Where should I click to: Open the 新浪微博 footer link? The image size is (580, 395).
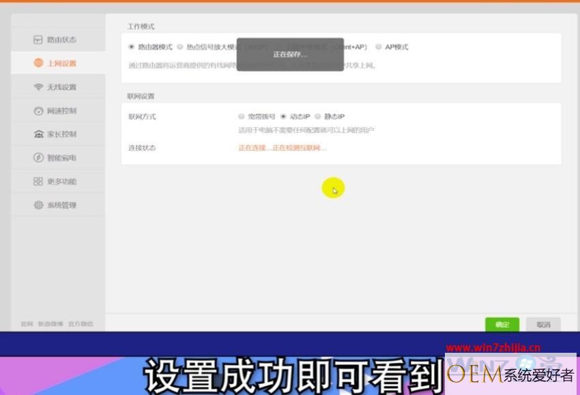tap(50, 324)
